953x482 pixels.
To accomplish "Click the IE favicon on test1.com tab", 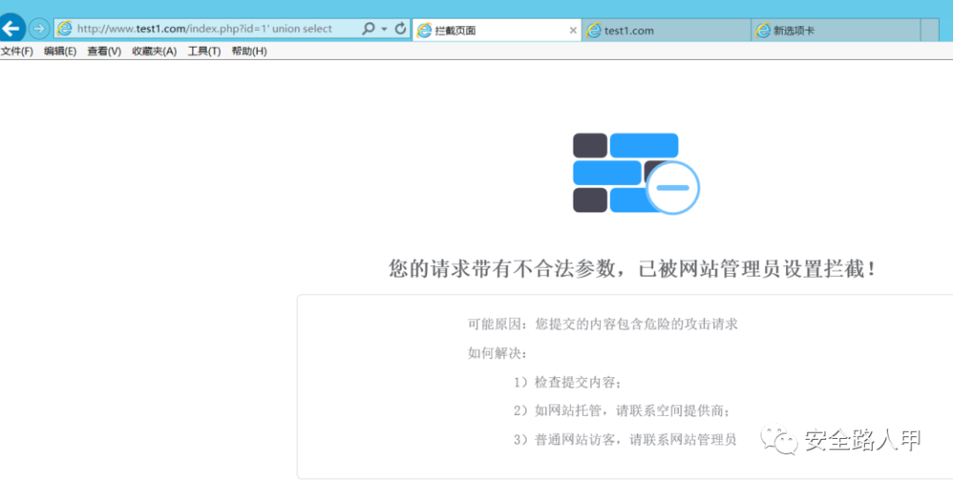I will [594, 30].
